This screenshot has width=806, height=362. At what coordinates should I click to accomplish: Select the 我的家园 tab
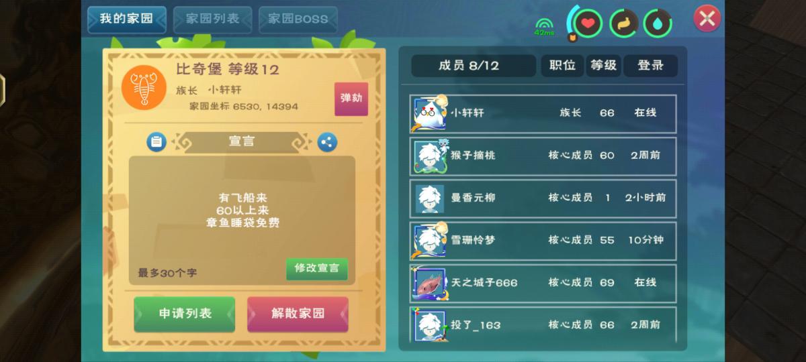point(127,19)
